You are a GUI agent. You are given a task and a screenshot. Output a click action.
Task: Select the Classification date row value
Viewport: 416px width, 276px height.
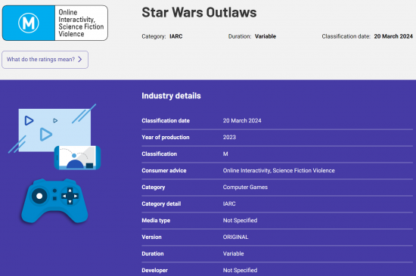(242, 121)
